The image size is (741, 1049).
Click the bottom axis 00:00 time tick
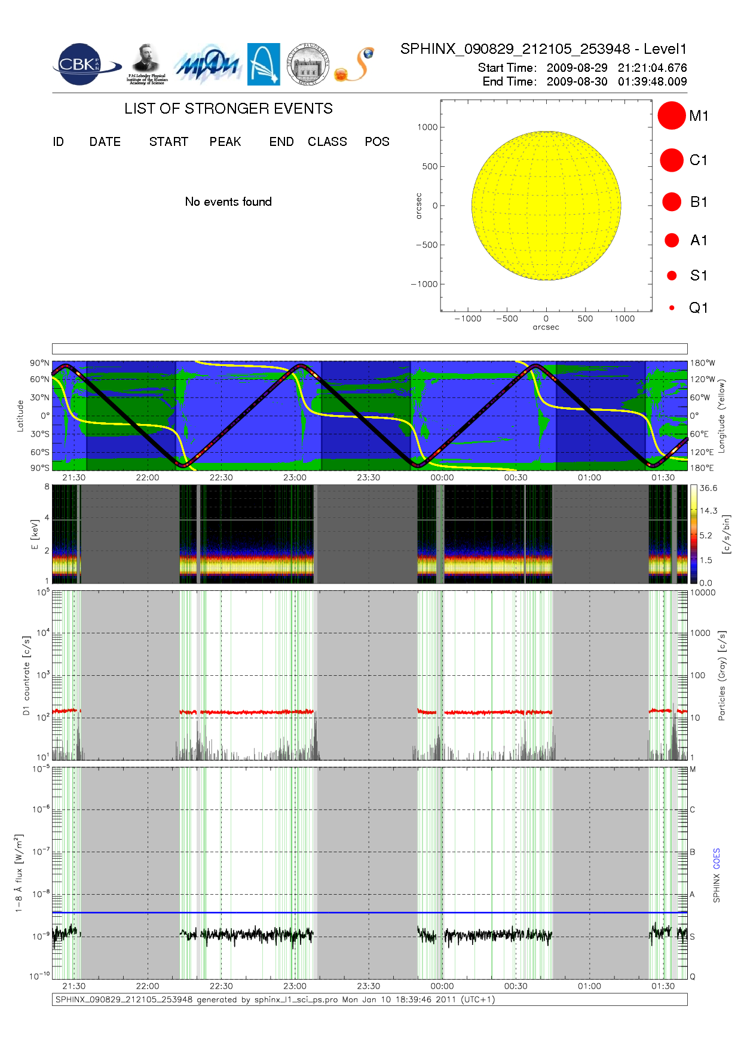442,986
